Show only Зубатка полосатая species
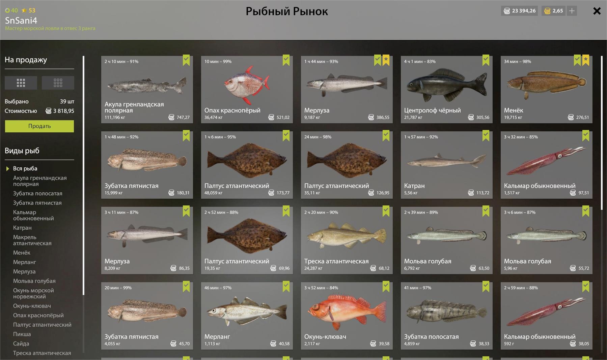The image size is (607, 360). 37,194
